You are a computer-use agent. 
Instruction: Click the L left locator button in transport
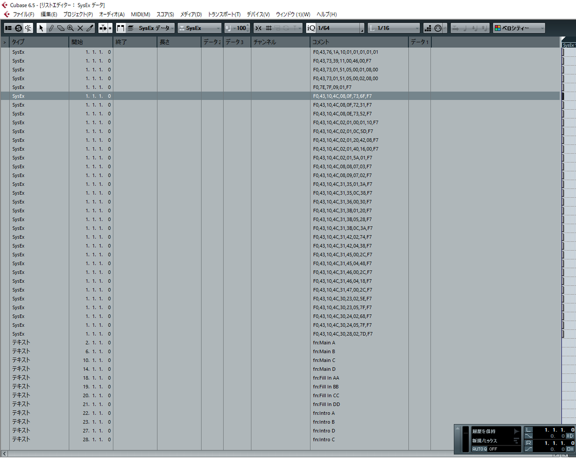528,430
